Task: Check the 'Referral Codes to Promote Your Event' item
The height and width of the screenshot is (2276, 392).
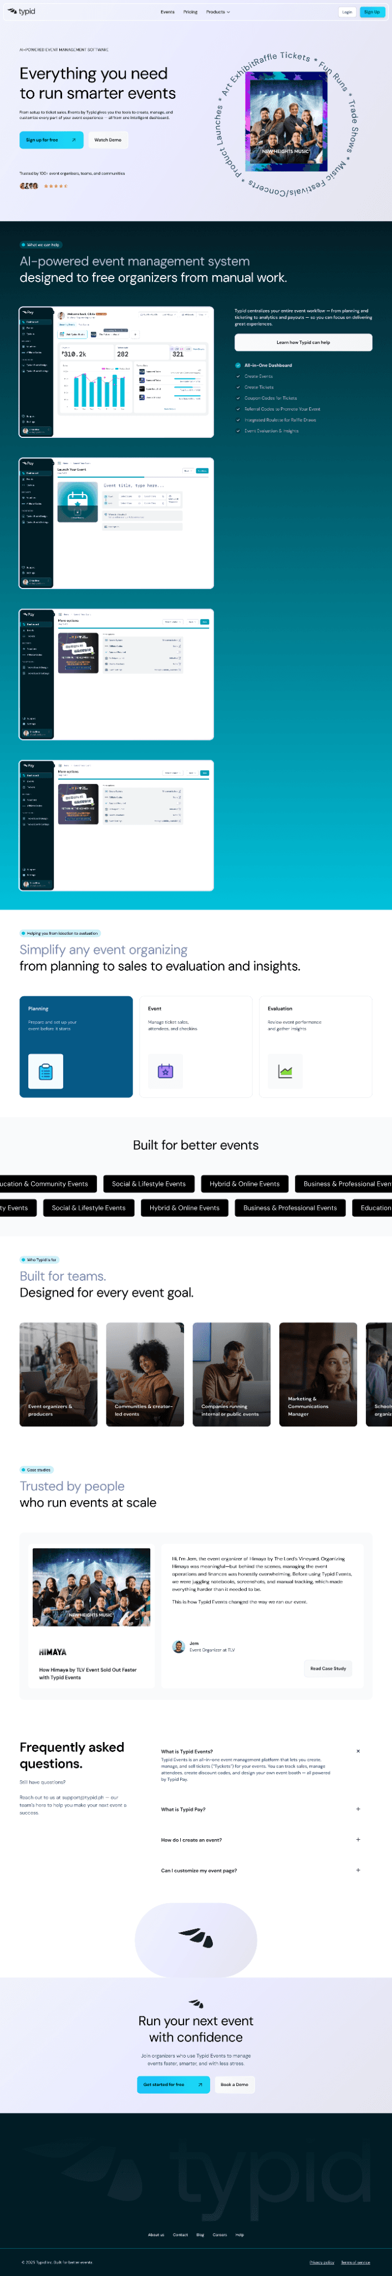Action: point(237,409)
